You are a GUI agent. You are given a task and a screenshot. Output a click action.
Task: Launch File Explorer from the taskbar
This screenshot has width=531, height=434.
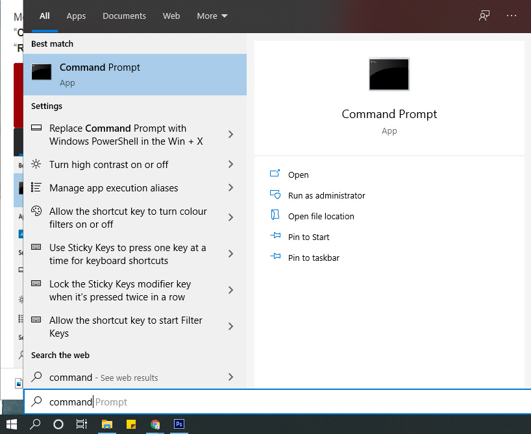pyautogui.click(x=107, y=424)
